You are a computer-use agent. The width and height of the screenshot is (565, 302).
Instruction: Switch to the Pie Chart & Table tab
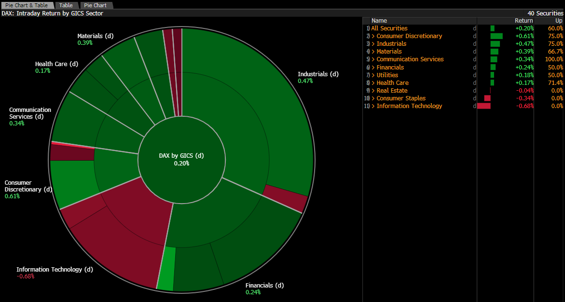click(x=27, y=5)
